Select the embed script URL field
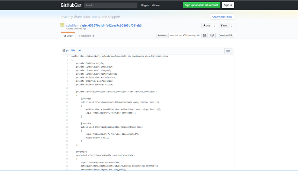This screenshot has width=298, height=171. pyautogui.click(x=185, y=35)
